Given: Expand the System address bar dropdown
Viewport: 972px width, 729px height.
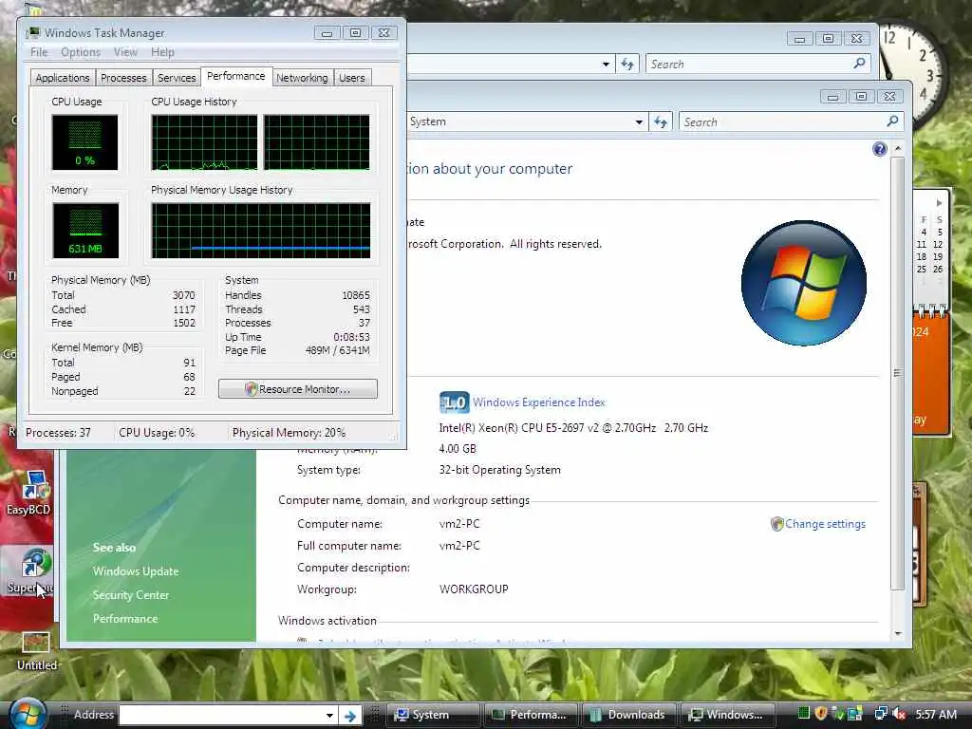Looking at the screenshot, I should click(x=639, y=122).
